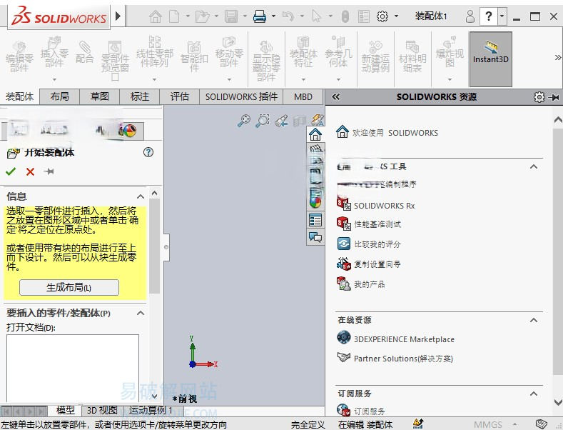Toggle the Instant3D button
The image size is (563, 430).
[490, 59]
